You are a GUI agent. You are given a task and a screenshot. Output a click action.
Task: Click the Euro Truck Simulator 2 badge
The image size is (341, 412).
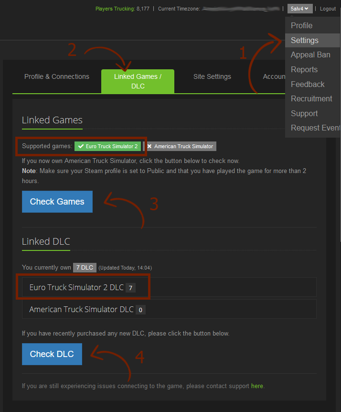coord(107,146)
